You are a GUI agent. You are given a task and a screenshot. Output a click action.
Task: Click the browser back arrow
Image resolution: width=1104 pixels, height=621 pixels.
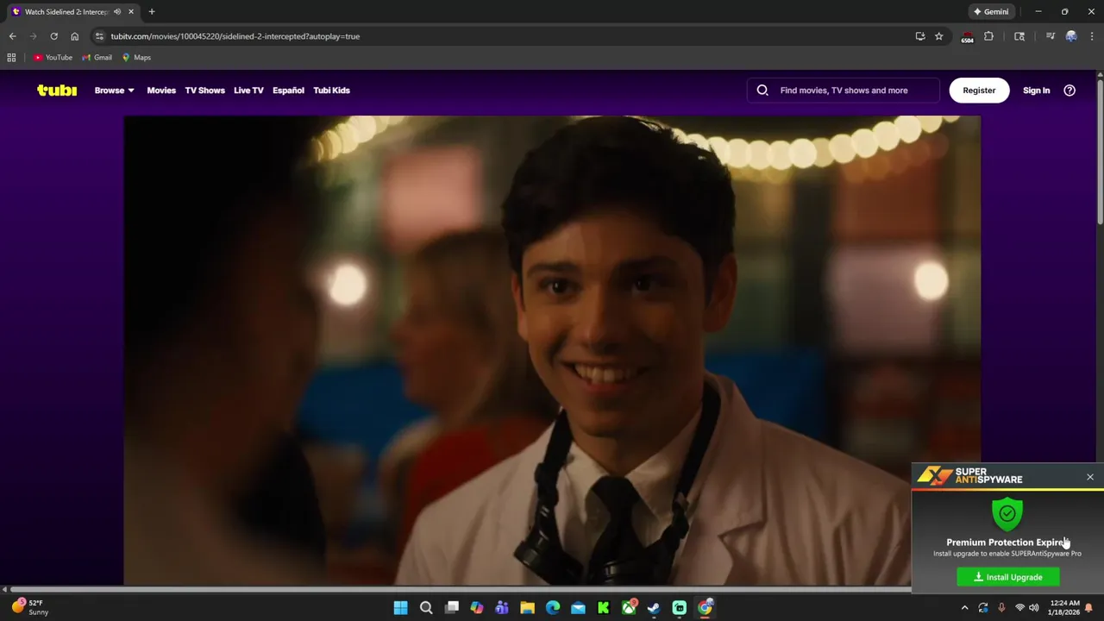pos(12,36)
